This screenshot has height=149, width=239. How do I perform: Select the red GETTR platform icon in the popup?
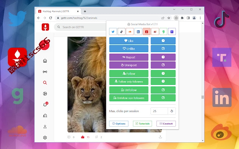[x=147, y=32]
